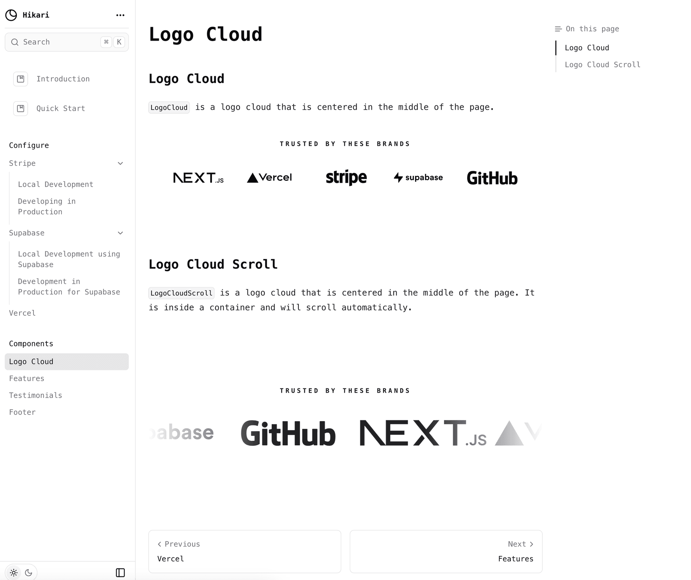Click the toggle sidebar icon
This screenshot has width=691, height=580.
click(120, 572)
